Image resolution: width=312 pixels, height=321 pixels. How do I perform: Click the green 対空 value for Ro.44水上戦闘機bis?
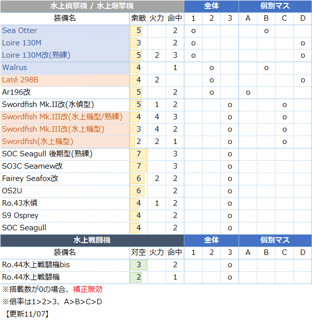(138, 265)
